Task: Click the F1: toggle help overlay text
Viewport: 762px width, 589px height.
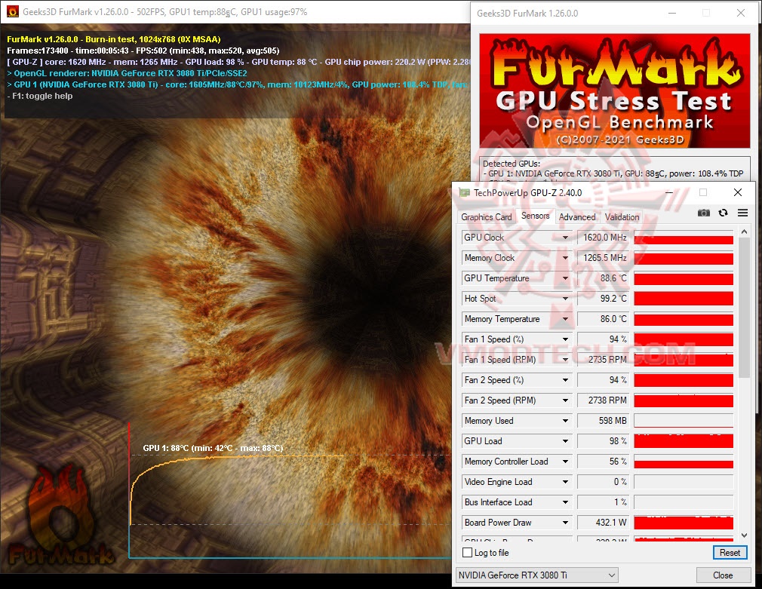Action: (x=40, y=97)
